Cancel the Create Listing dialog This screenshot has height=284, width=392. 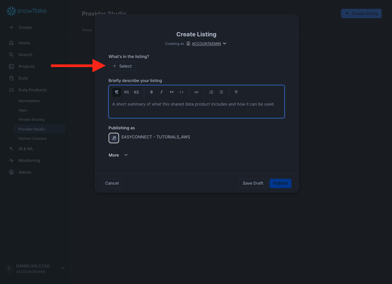coord(112,183)
